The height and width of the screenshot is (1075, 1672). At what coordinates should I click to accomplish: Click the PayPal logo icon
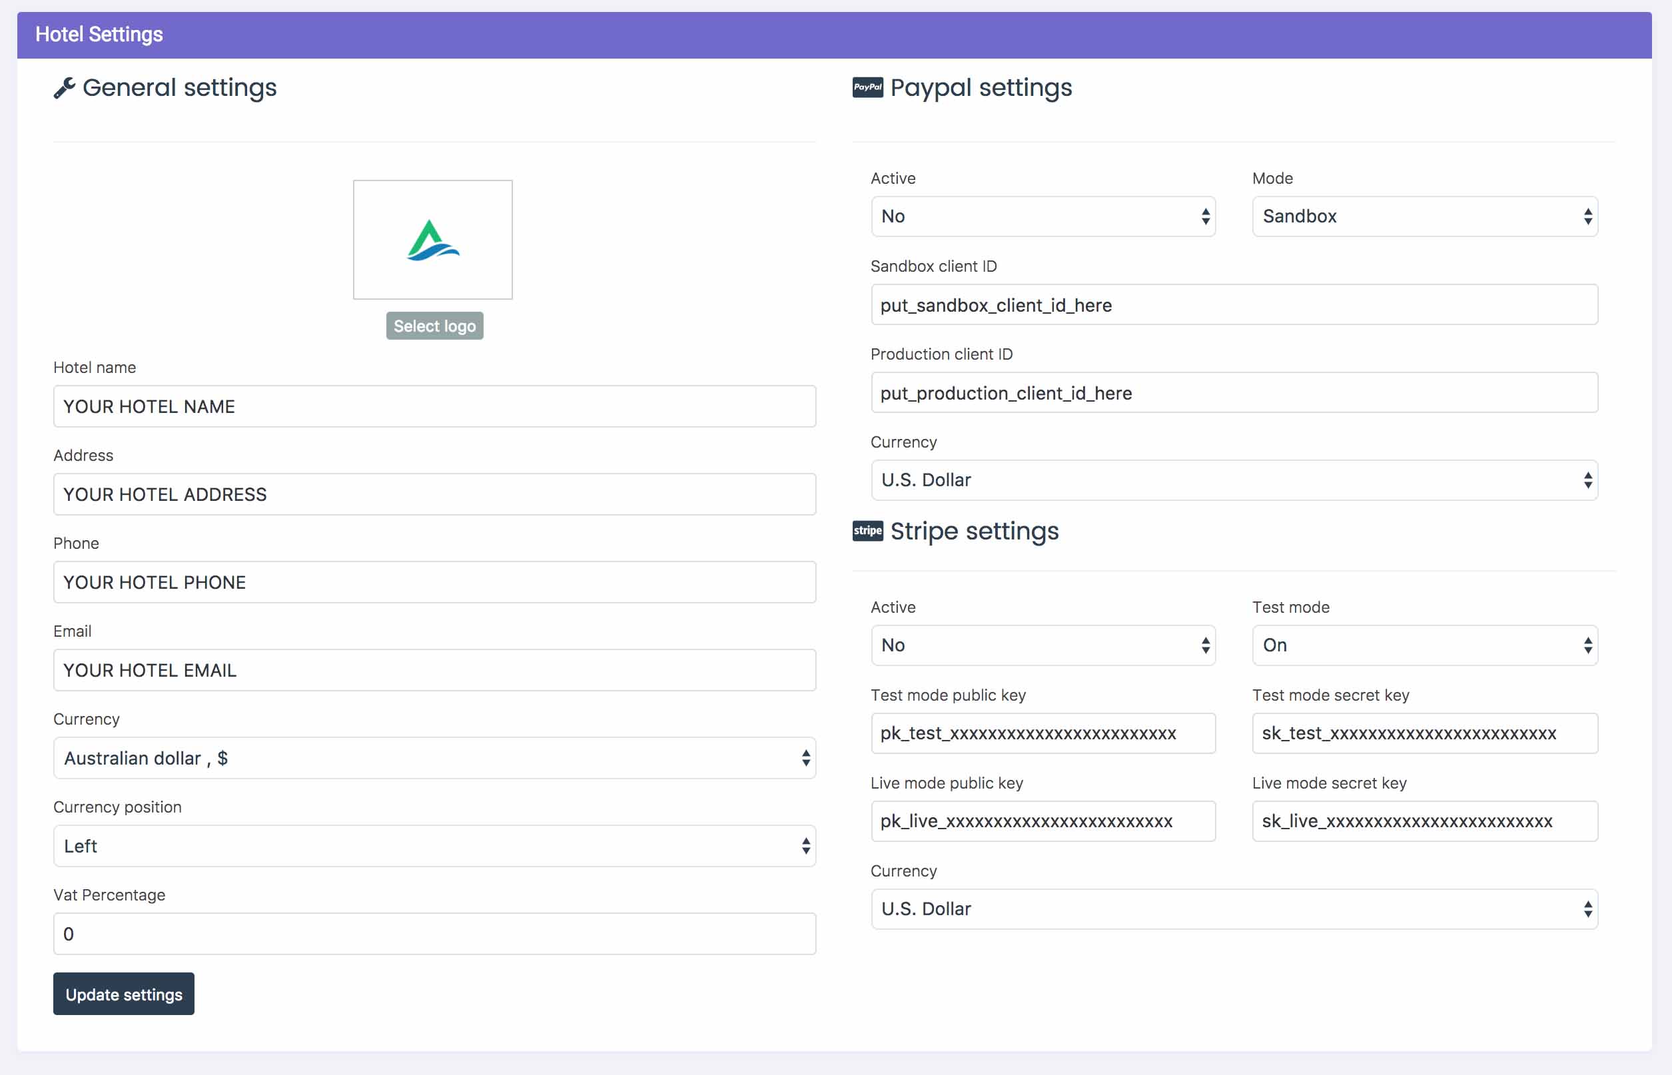click(x=867, y=87)
